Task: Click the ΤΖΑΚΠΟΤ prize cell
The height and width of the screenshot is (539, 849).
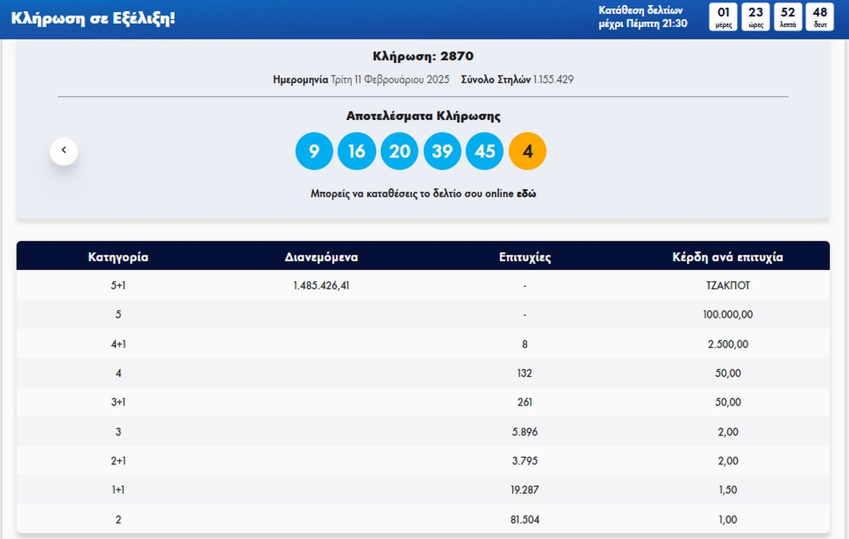Action: (727, 286)
